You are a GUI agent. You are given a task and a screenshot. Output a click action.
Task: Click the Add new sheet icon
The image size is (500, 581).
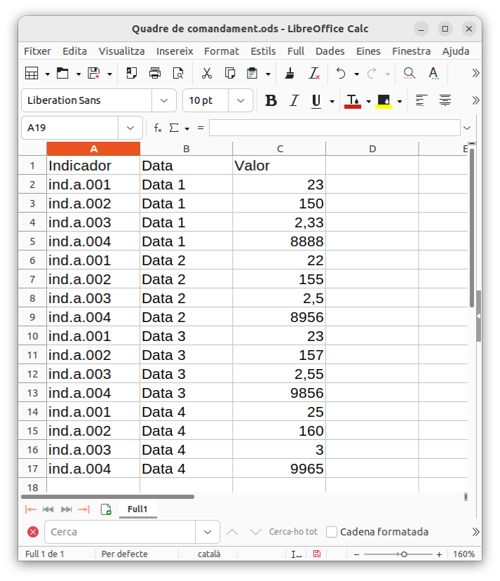point(106,509)
